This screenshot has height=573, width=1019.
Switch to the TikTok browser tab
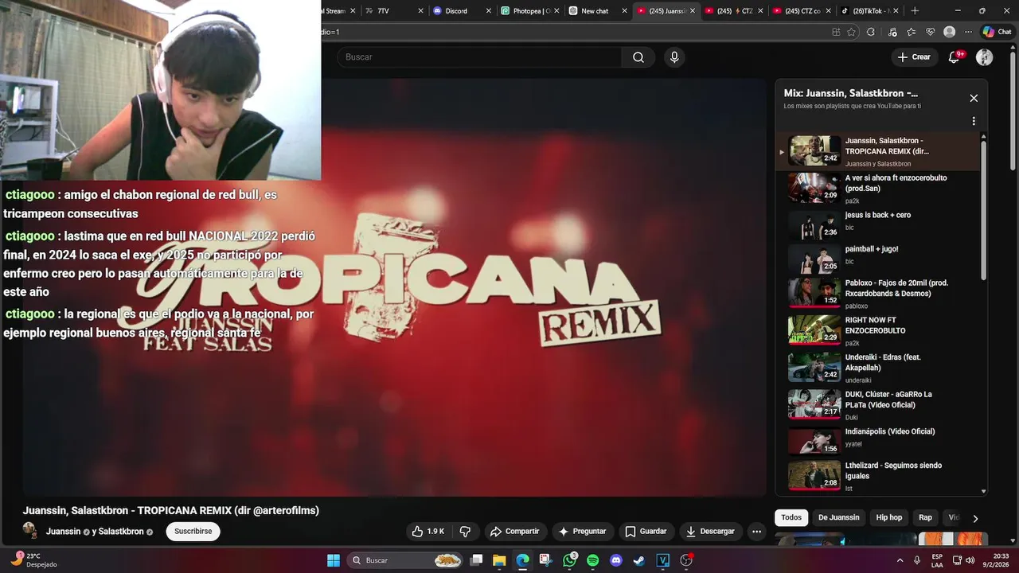[x=869, y=11]
